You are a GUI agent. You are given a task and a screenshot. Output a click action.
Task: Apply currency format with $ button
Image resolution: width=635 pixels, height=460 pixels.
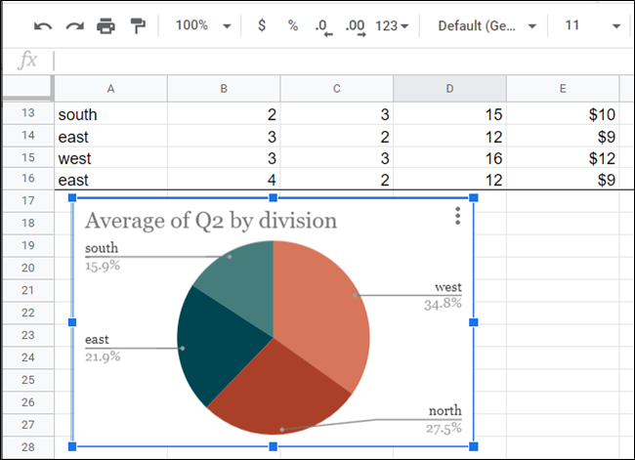point(262,25)
